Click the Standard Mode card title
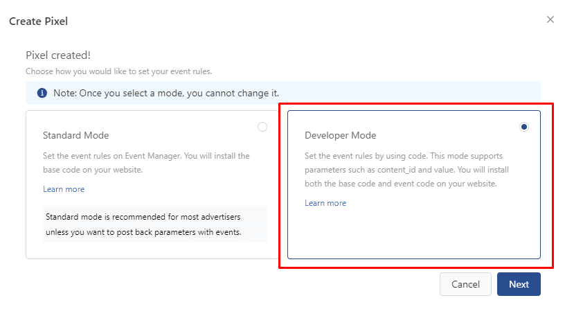Screen dimensions: 565x316 coord(75,135)
